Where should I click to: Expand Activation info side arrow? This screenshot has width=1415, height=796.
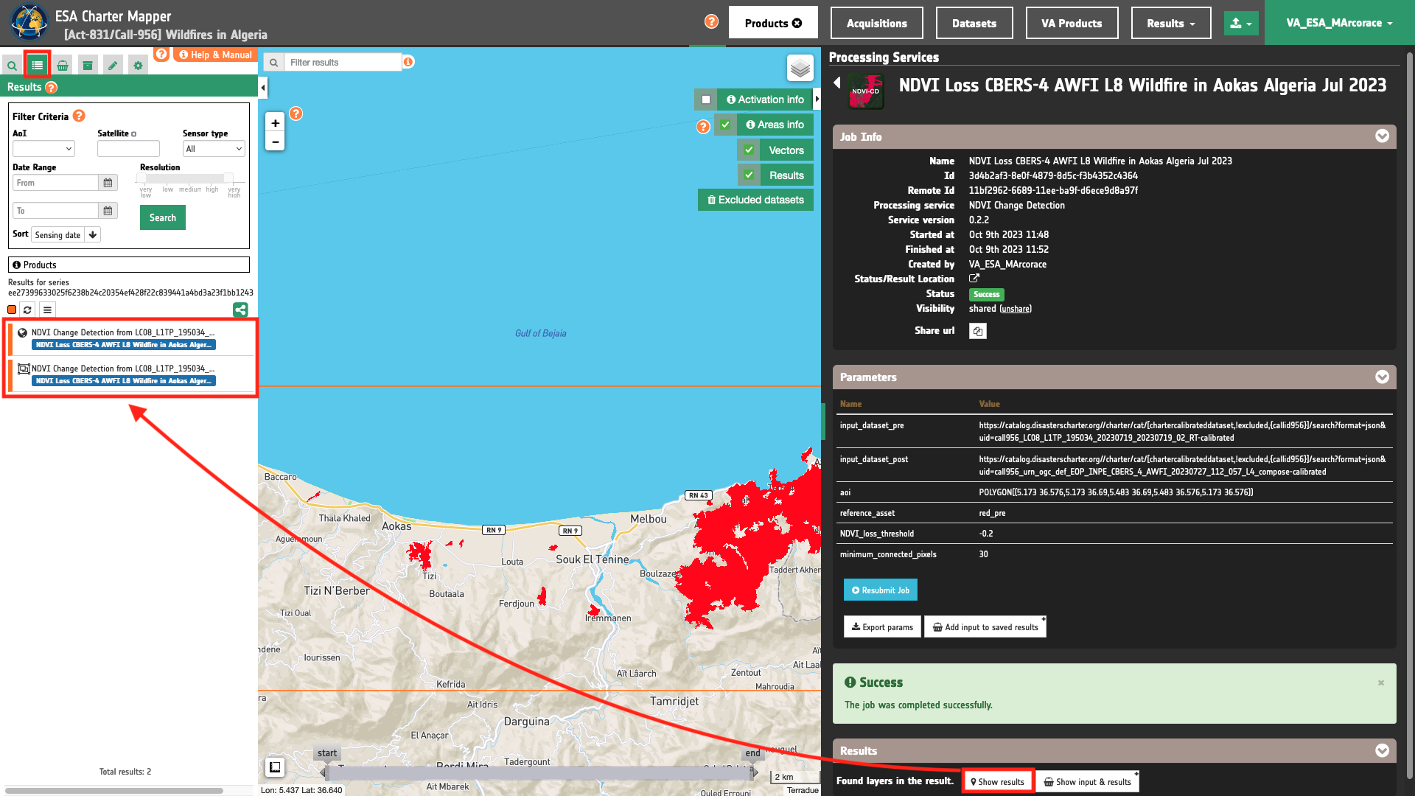tap(817, 99)
